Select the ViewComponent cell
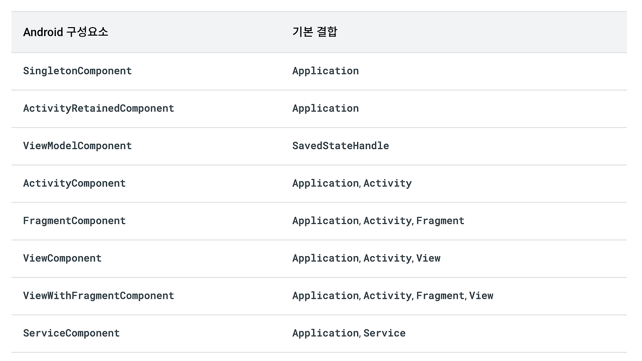The image size is (642, 361). (x=63, y=258)
